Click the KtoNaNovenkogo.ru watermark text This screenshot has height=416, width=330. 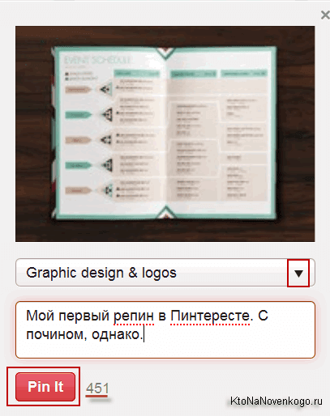[276, 401]
